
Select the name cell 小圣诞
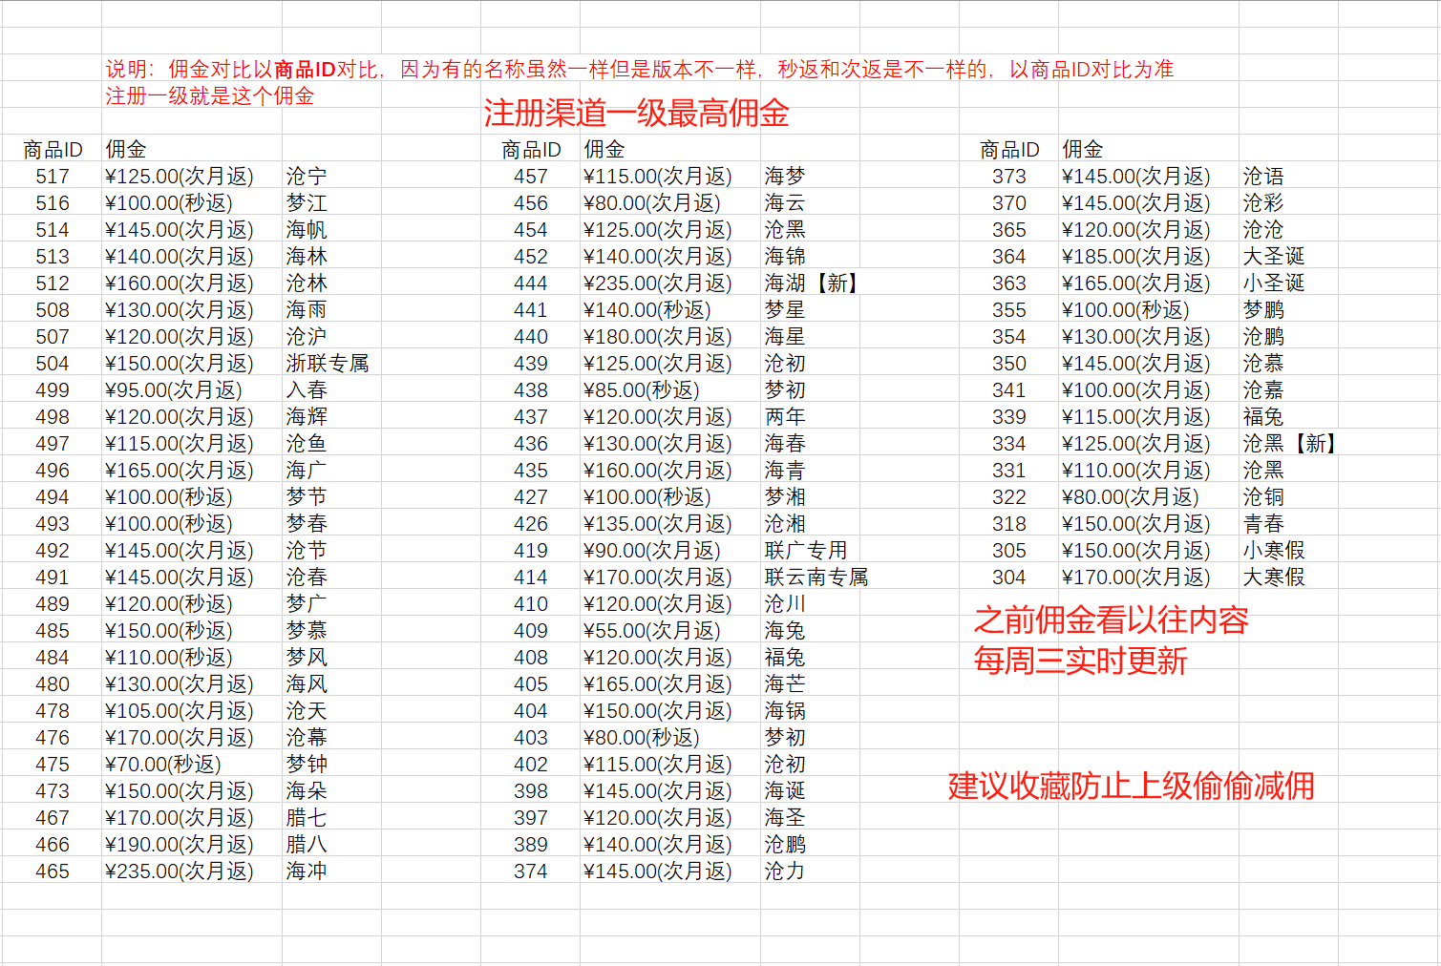tap(1288, 283)
